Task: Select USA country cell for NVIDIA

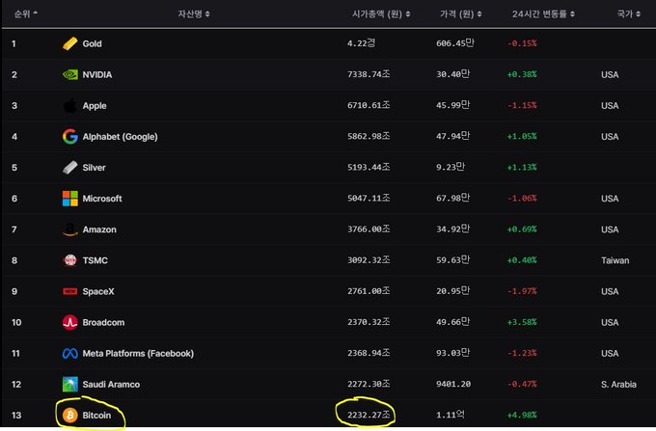Action: pos(610,74)
